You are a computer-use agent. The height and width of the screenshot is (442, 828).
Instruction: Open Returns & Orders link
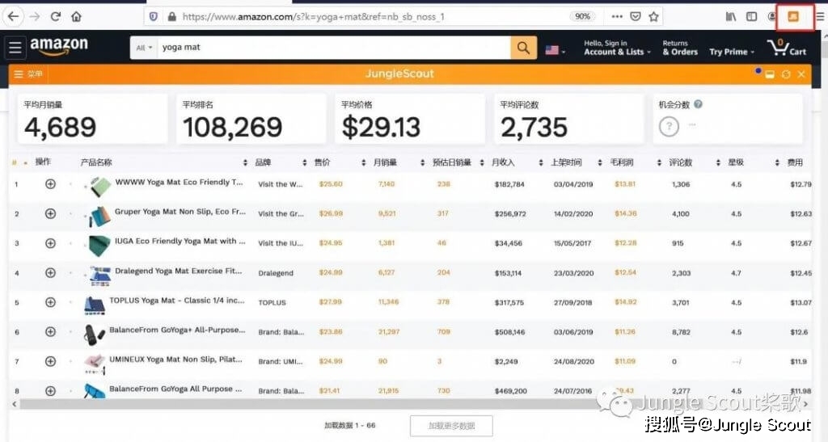[679, 48]
